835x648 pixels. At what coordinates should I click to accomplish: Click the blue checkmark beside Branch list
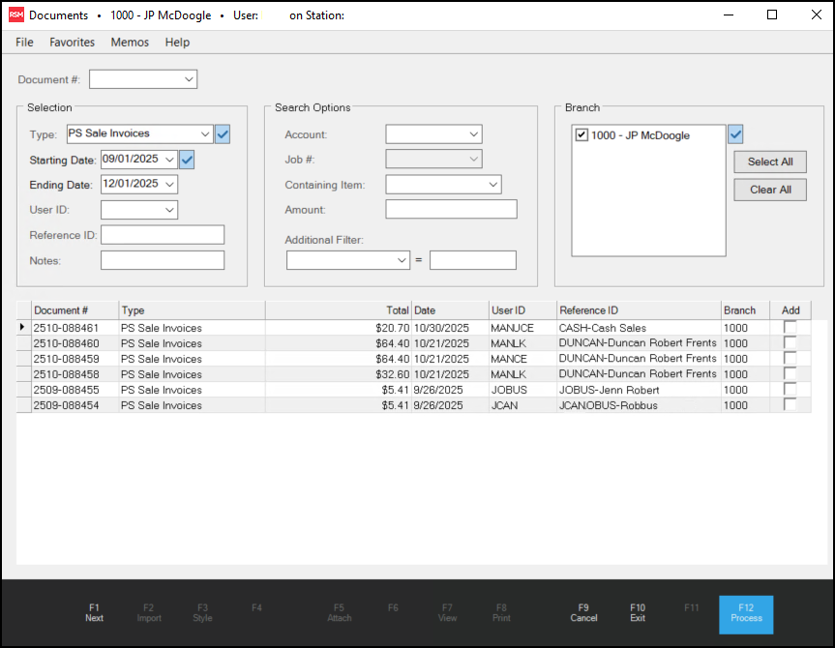(735, 133)
